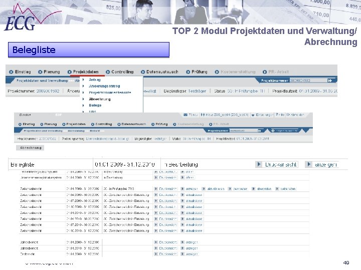Click Druckansicht for Zwischenbericht 01.10.2010 row
This screenshot has height=270, width=361.
pyautogui.click(x=165, y=230)
